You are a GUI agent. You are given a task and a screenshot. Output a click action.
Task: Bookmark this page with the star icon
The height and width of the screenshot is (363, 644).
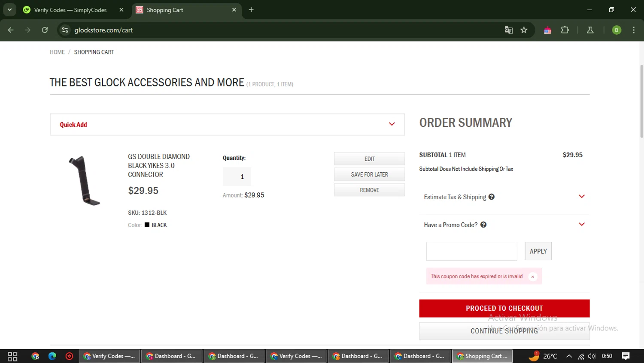(x=524, y=30)
